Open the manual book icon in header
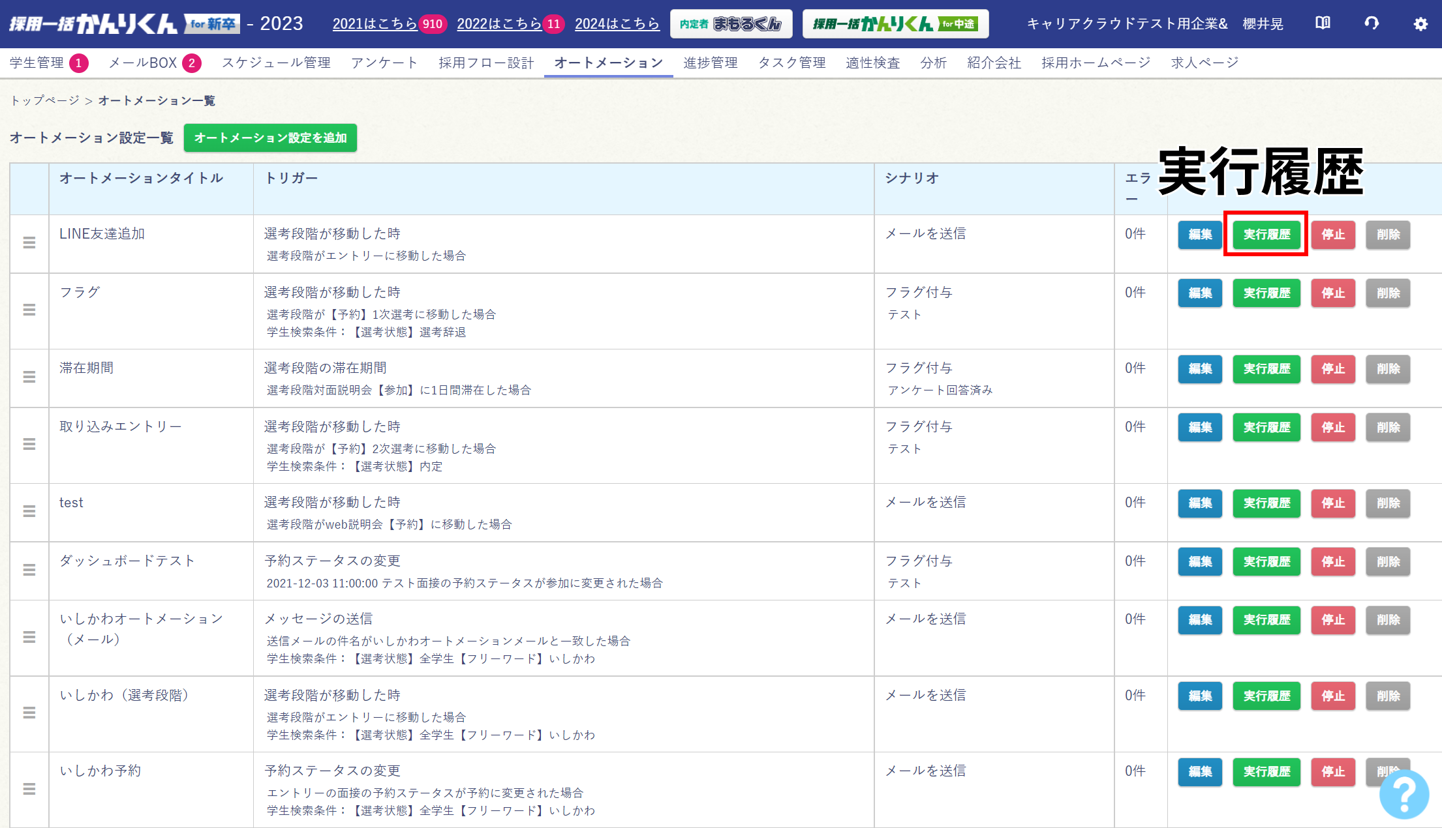The width and height of the screenshot is (1442, 828). (x=1323, y=24)
